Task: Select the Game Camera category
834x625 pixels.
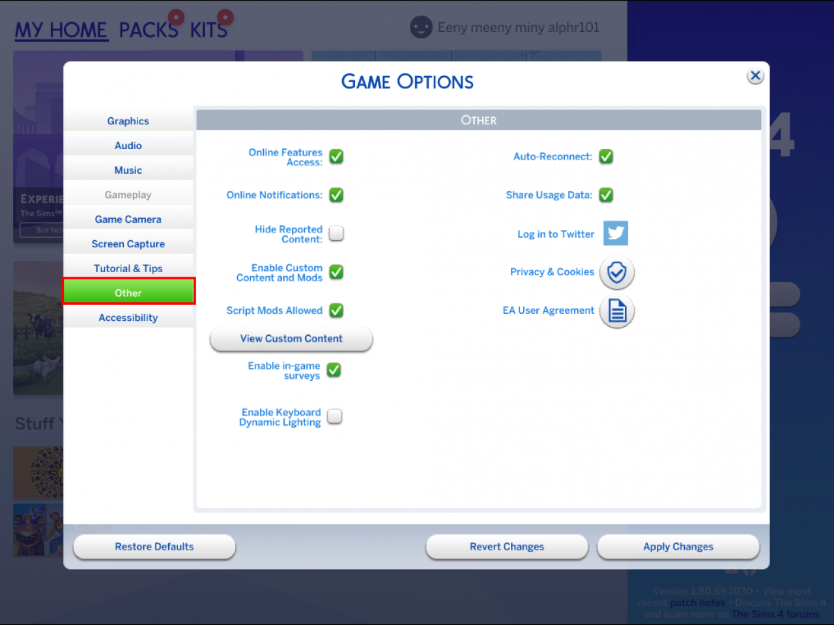Action: pyautogui.click(x=128, y=219)
